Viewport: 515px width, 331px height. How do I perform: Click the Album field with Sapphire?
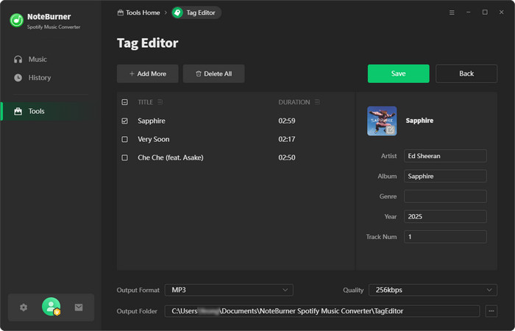click(x=445, y=177)
